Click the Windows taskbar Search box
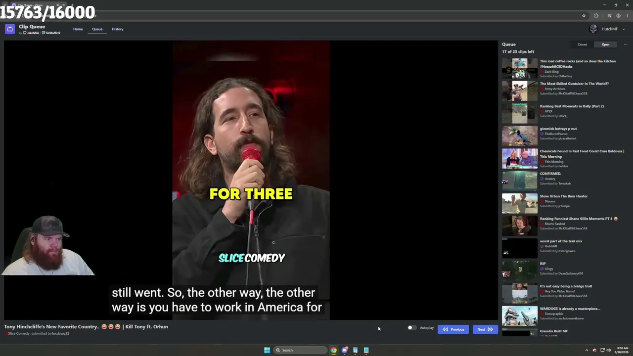Viewport: 633px width, 356px height. (301, 350)
